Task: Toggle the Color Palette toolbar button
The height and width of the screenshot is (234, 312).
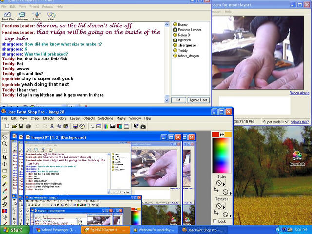Action: click(x=106, y=126)
